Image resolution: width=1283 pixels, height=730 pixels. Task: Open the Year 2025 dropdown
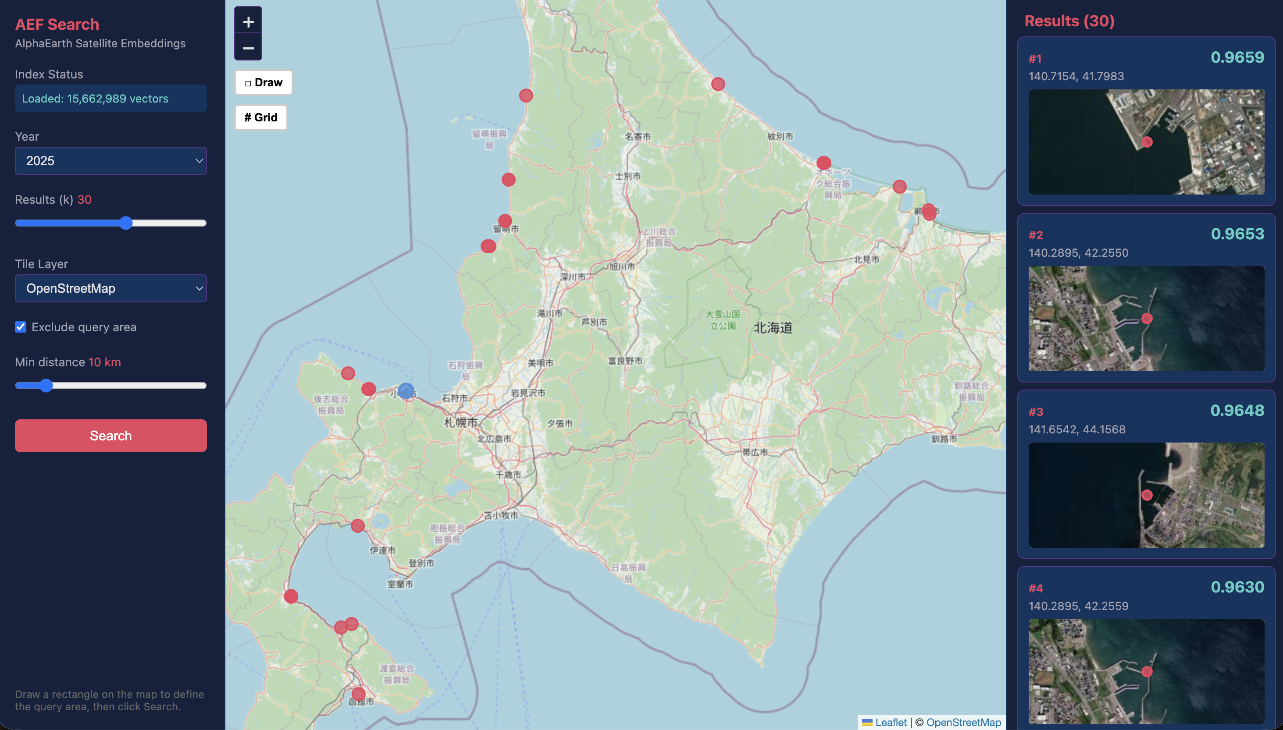click(x=111, y=161)
